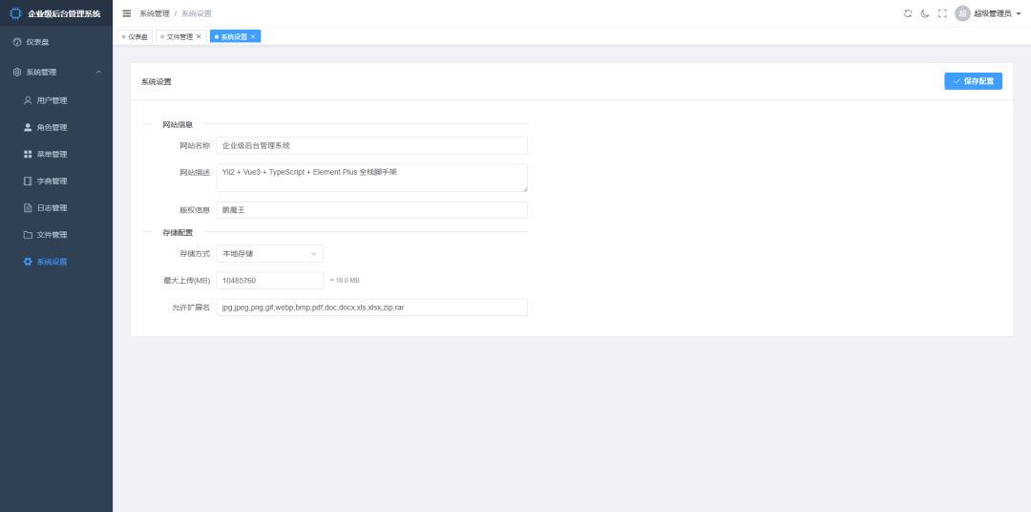Toggle the sidebar with the hamburger icon
This screenshot has height=512, width=1031.
pyautogui.click(x=127, y=13)
